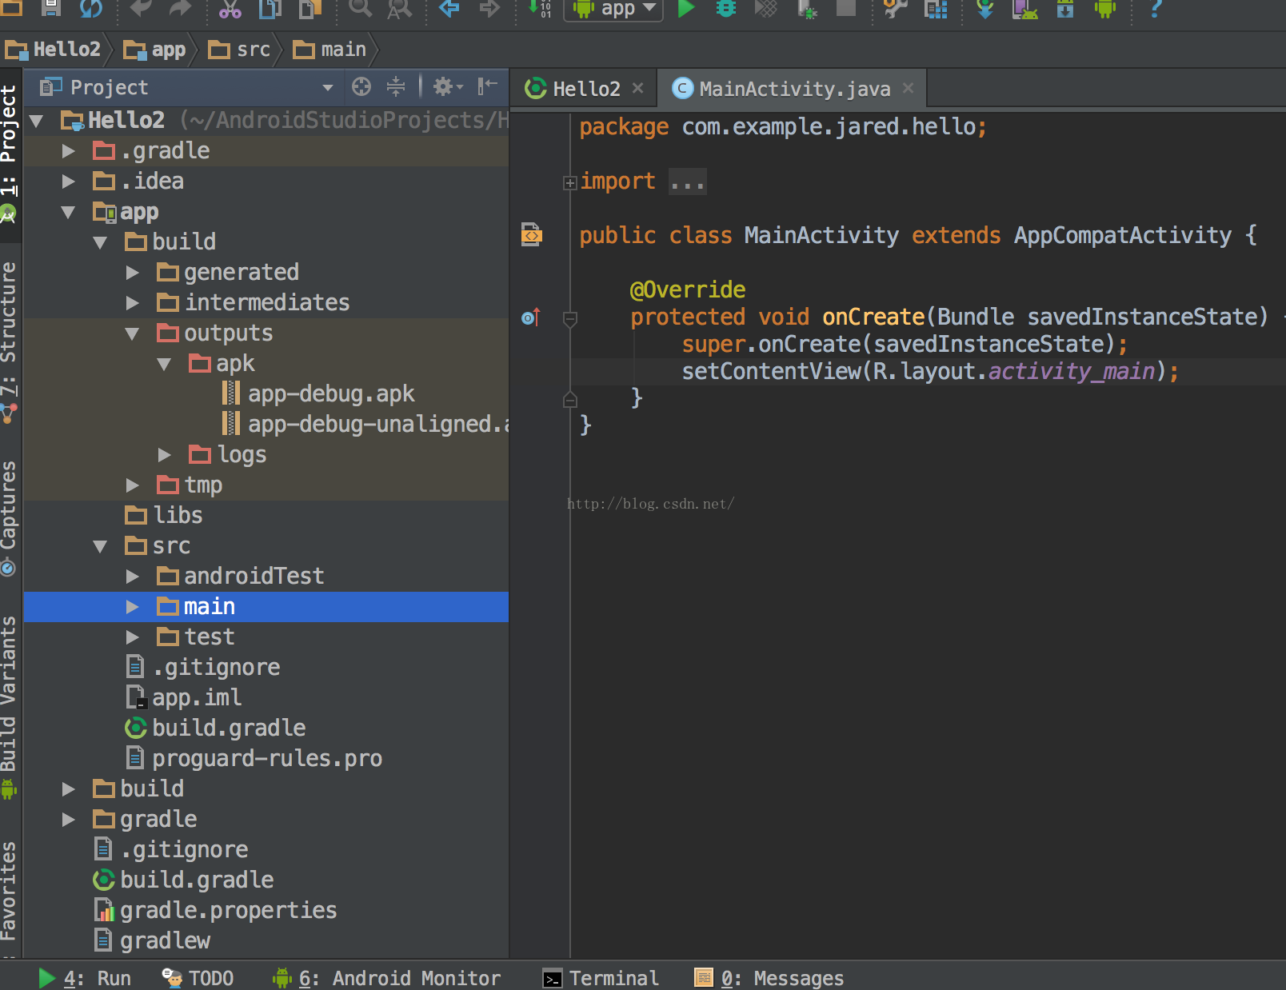Image resolution: width=1286 pixels, height=990 pixels.
Task: Expand the .gradle folder
Action: [x=69, y=151]
